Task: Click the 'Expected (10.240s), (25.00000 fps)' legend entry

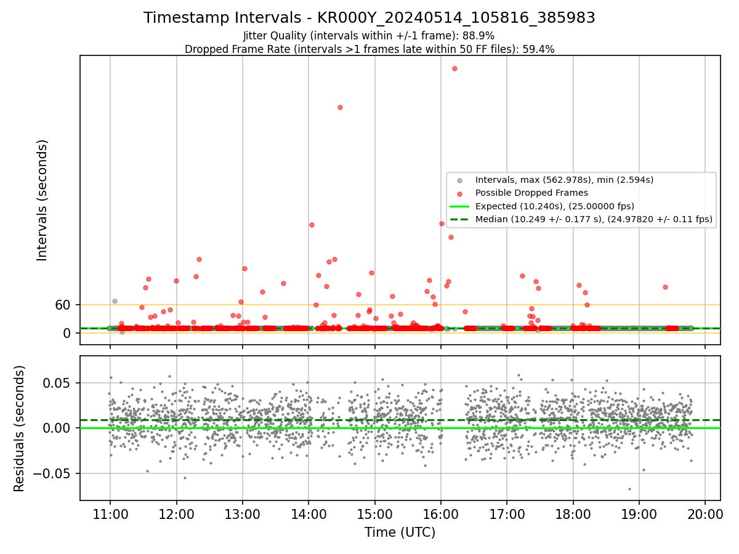Action: pos(555,206)
